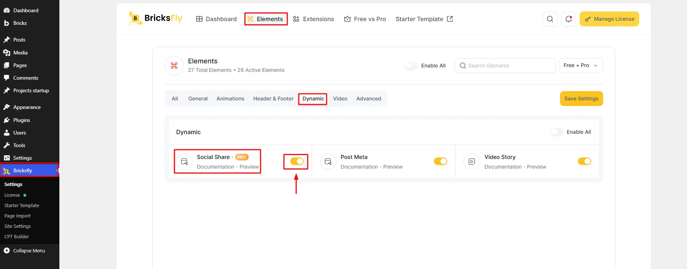
Task: Open Post Meta Preview link
Action: 393,167
